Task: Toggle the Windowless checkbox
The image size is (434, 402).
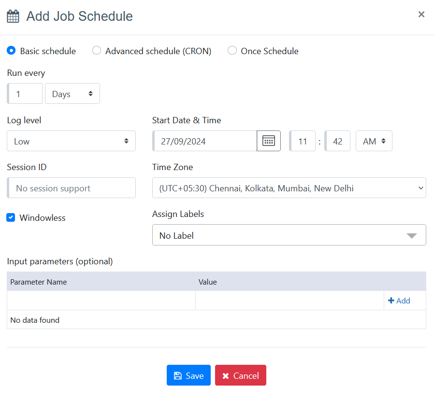Action: pyautogui.click(x=11, y=218)
